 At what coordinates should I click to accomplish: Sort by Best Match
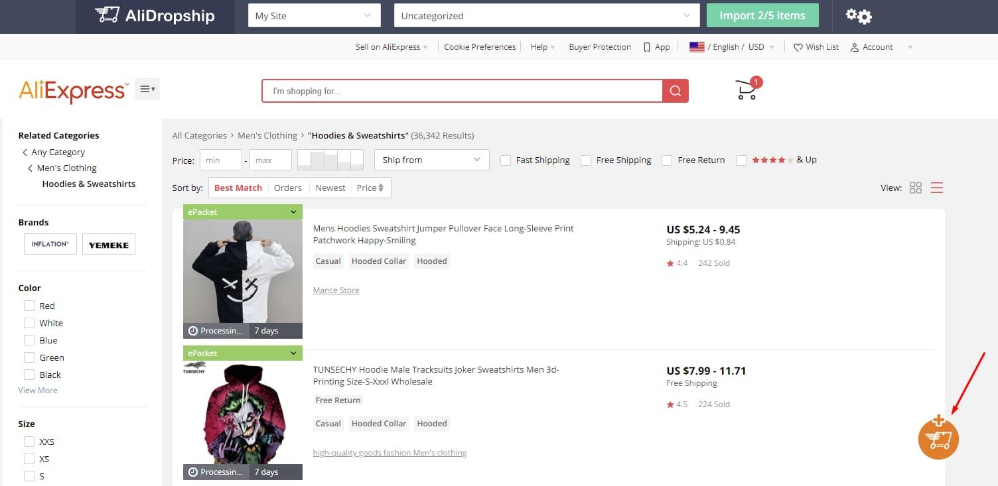(x=238, y=188)
